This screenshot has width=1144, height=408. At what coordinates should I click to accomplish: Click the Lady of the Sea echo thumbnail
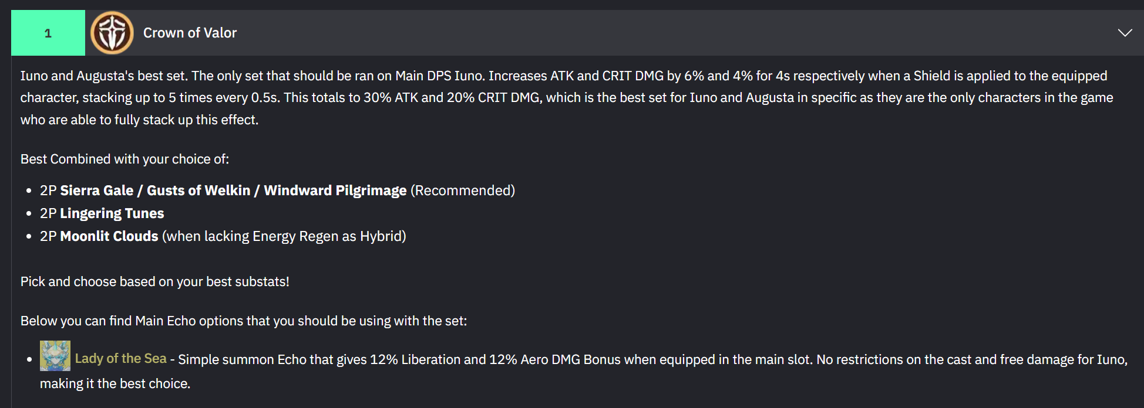coord(55,356)
